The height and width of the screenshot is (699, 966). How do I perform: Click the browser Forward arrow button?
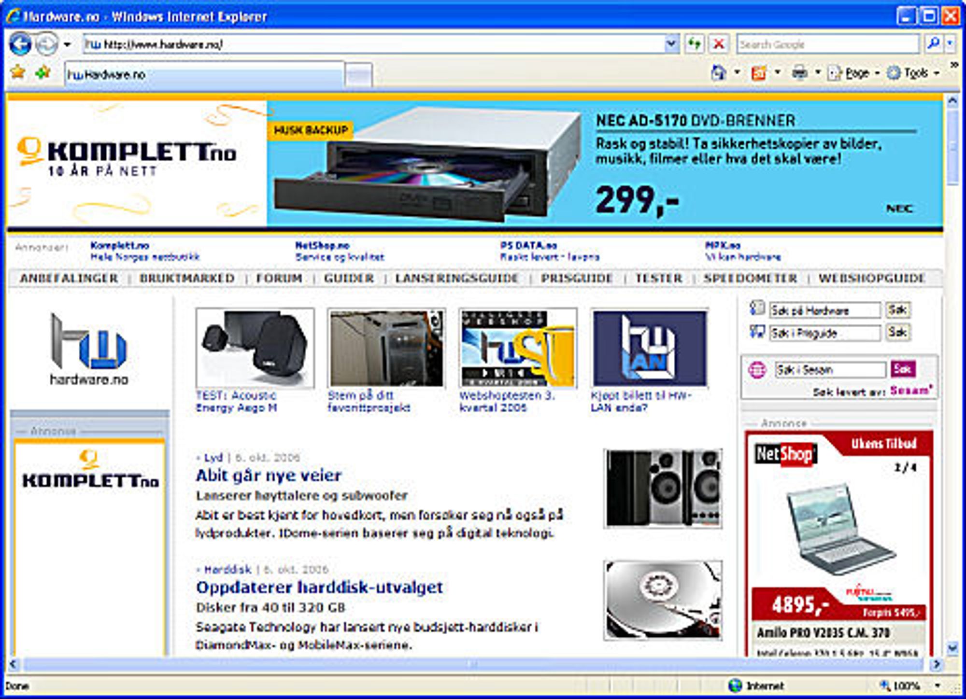click(x=47, y=44)
